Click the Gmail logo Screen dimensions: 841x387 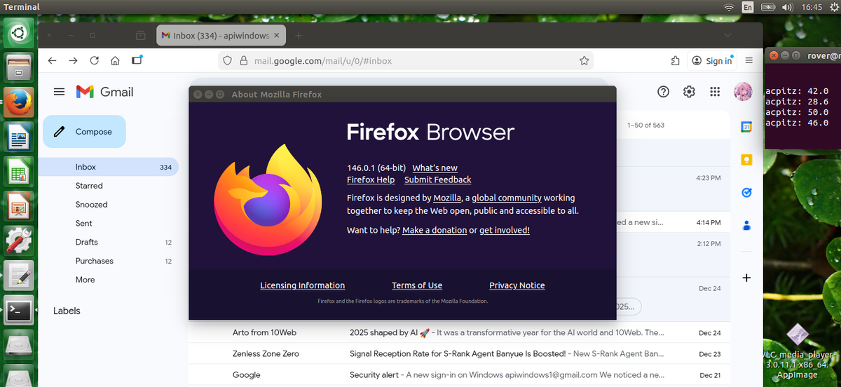click(104, 92)
